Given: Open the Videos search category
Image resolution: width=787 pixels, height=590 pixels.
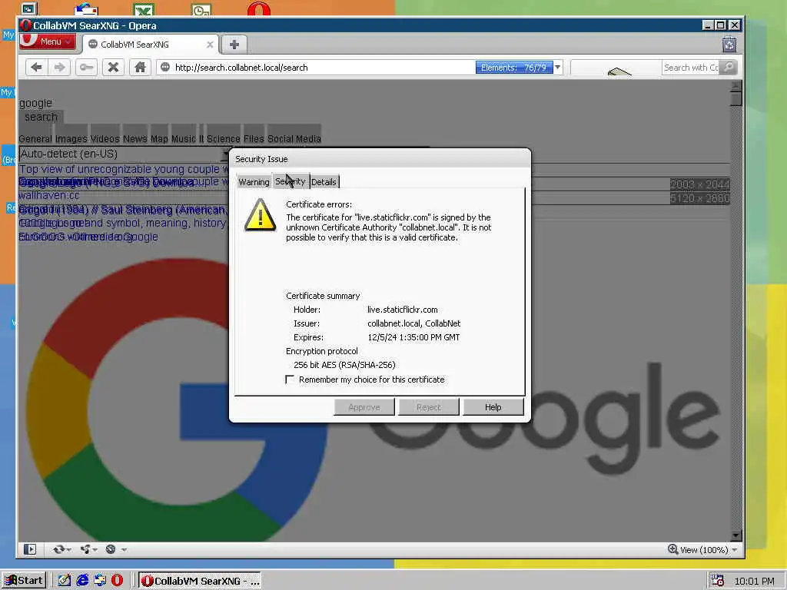Looking at the screenshot, I should click(x=105, y=138).
